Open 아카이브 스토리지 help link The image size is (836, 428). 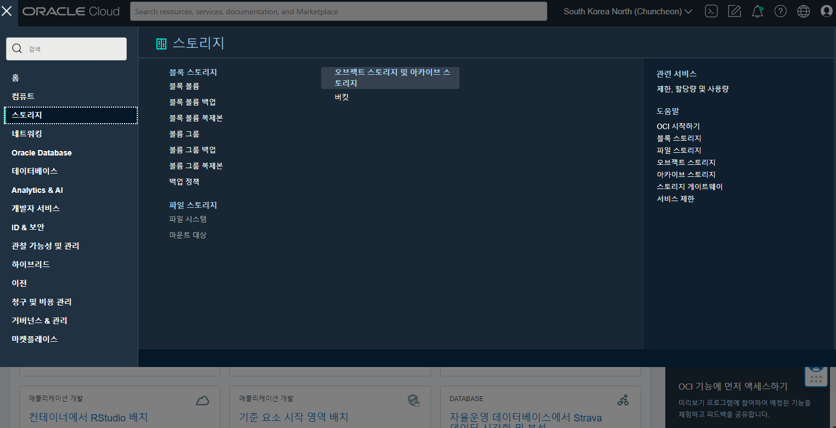[x=686, y=175]
